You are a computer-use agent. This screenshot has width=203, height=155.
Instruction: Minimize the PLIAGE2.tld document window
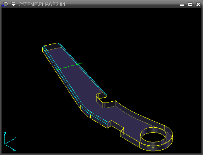pos(182,4)
